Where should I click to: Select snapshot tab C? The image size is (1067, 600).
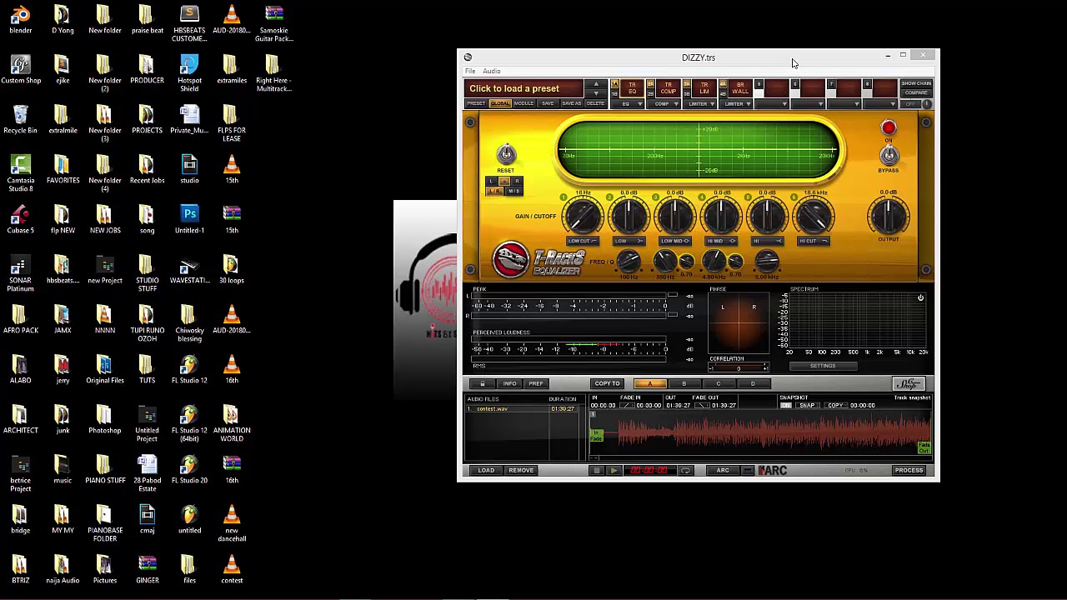[719, 383]
